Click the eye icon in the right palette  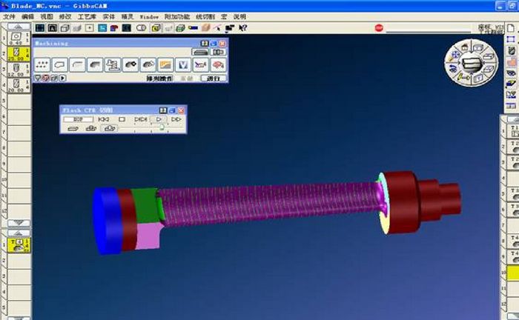(x=511, y=73)
